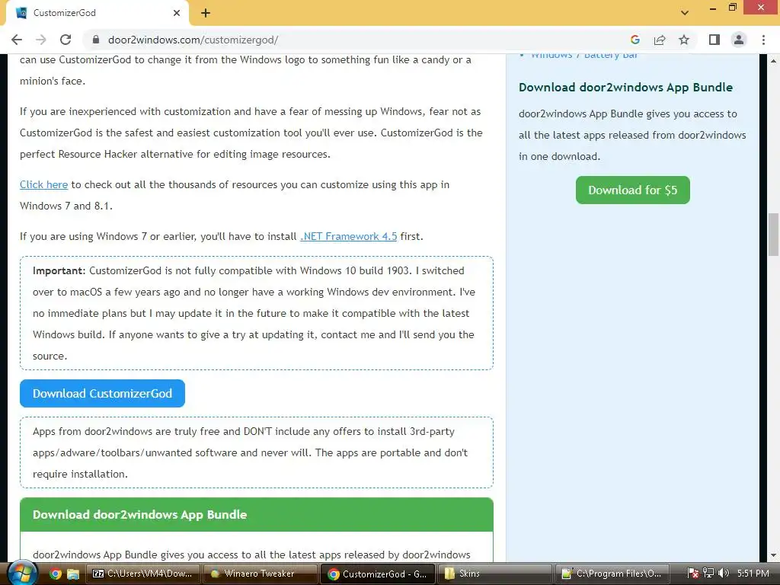Open the .NET Framework 4.5 link

pyautogui.click(x=349, y=236)
